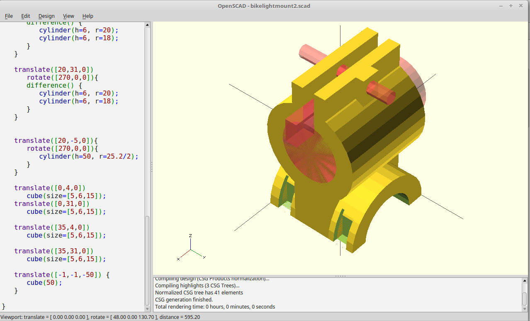
Task: Place cursor on the final closing brace line
Action: pyautogui.click(x=3, y=306)
